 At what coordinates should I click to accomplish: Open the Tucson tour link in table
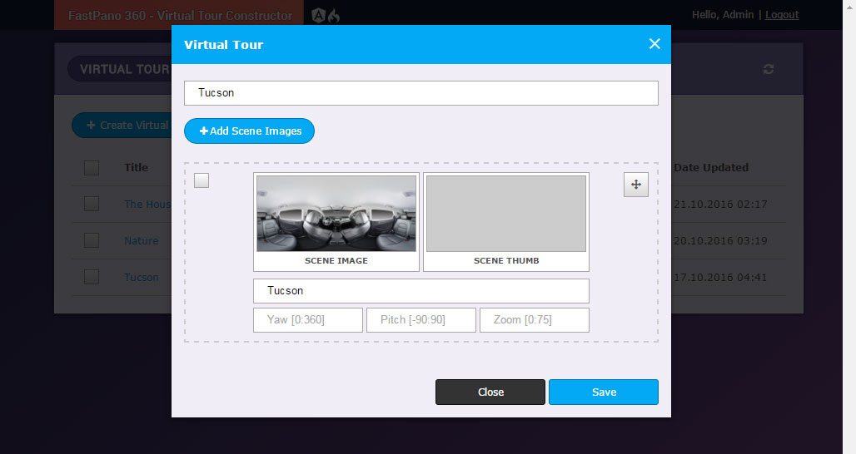(x=142, y=278)
